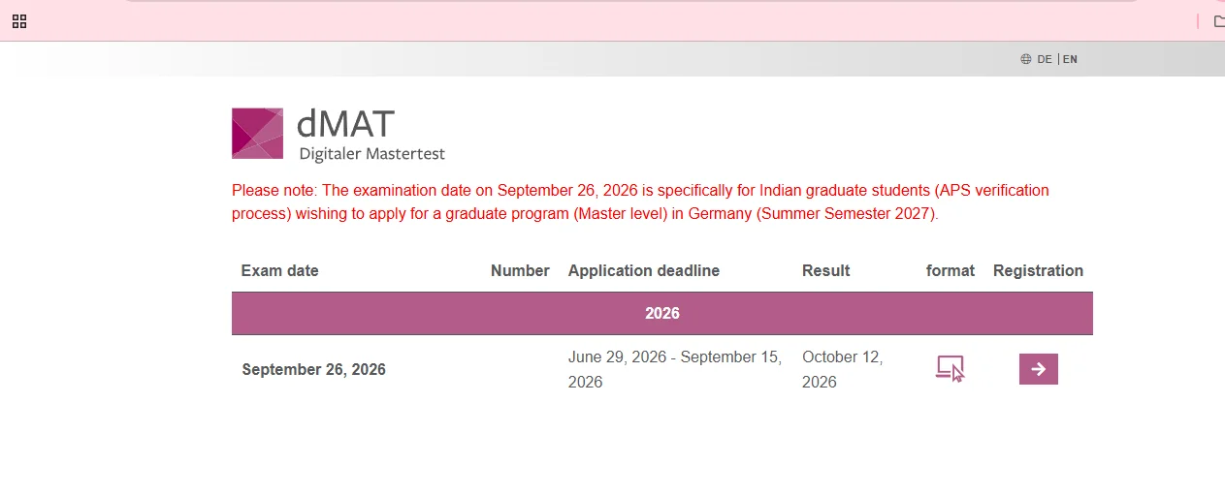Select the Number column header
The image size is (1225, 496).
pos(520,270)
